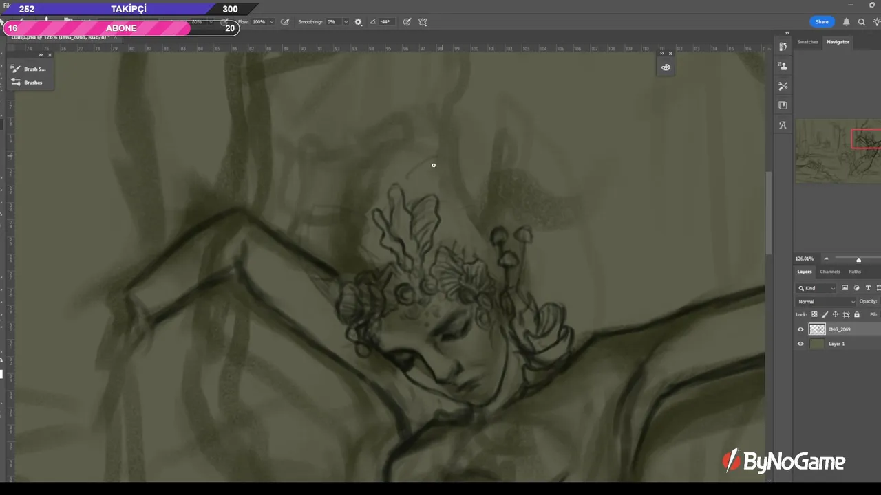
Task: Select the Navigator tab
Action: [838, 42]
